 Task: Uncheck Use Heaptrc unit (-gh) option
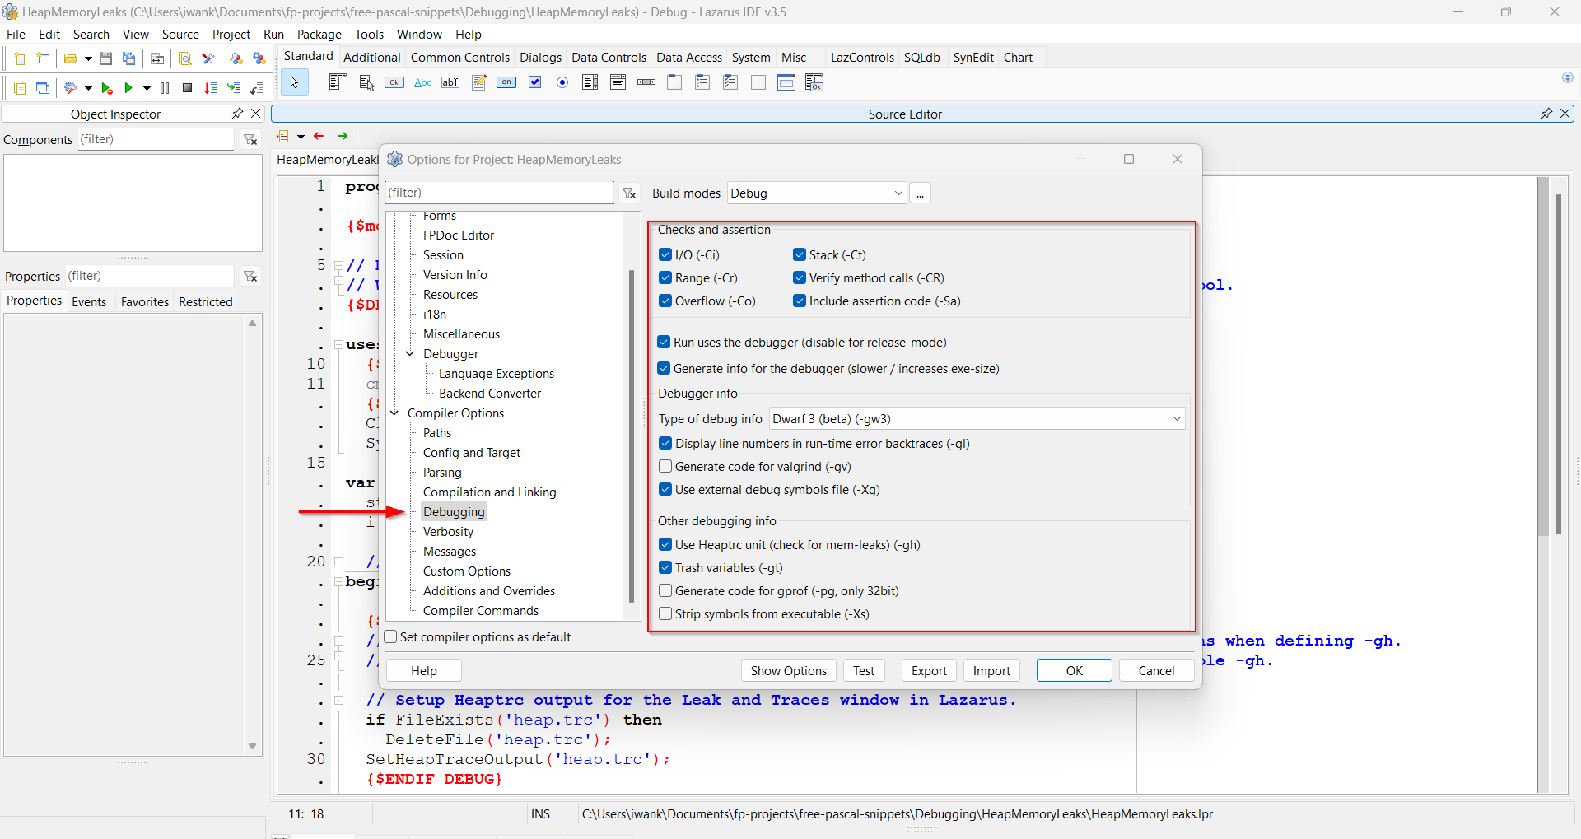[x=665, y=545]
